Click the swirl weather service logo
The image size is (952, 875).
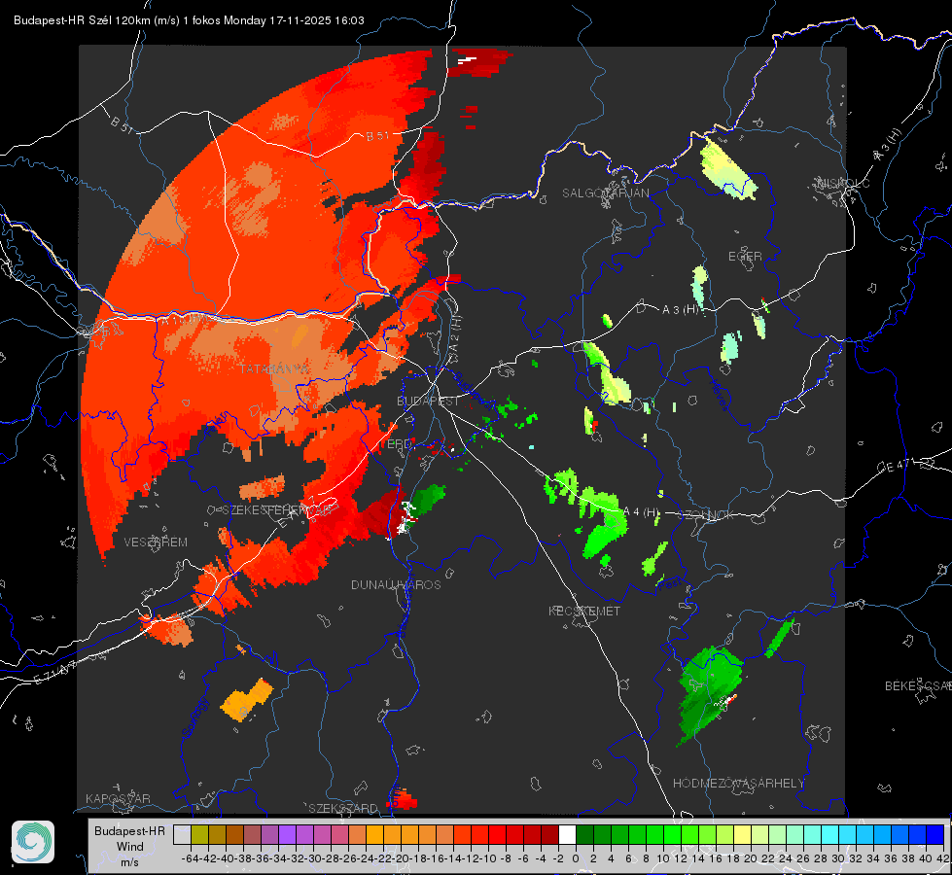click(x=33, y=842)
